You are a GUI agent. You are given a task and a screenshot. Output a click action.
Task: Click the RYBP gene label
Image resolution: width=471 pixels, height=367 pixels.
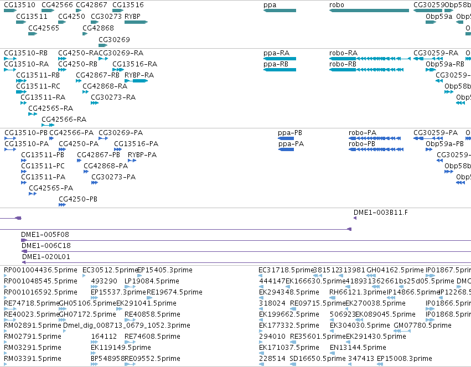[x=132, y=16]
